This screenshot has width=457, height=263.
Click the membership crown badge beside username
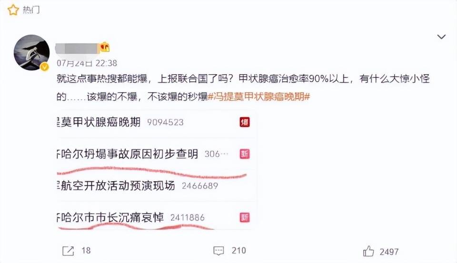[105, 47]
